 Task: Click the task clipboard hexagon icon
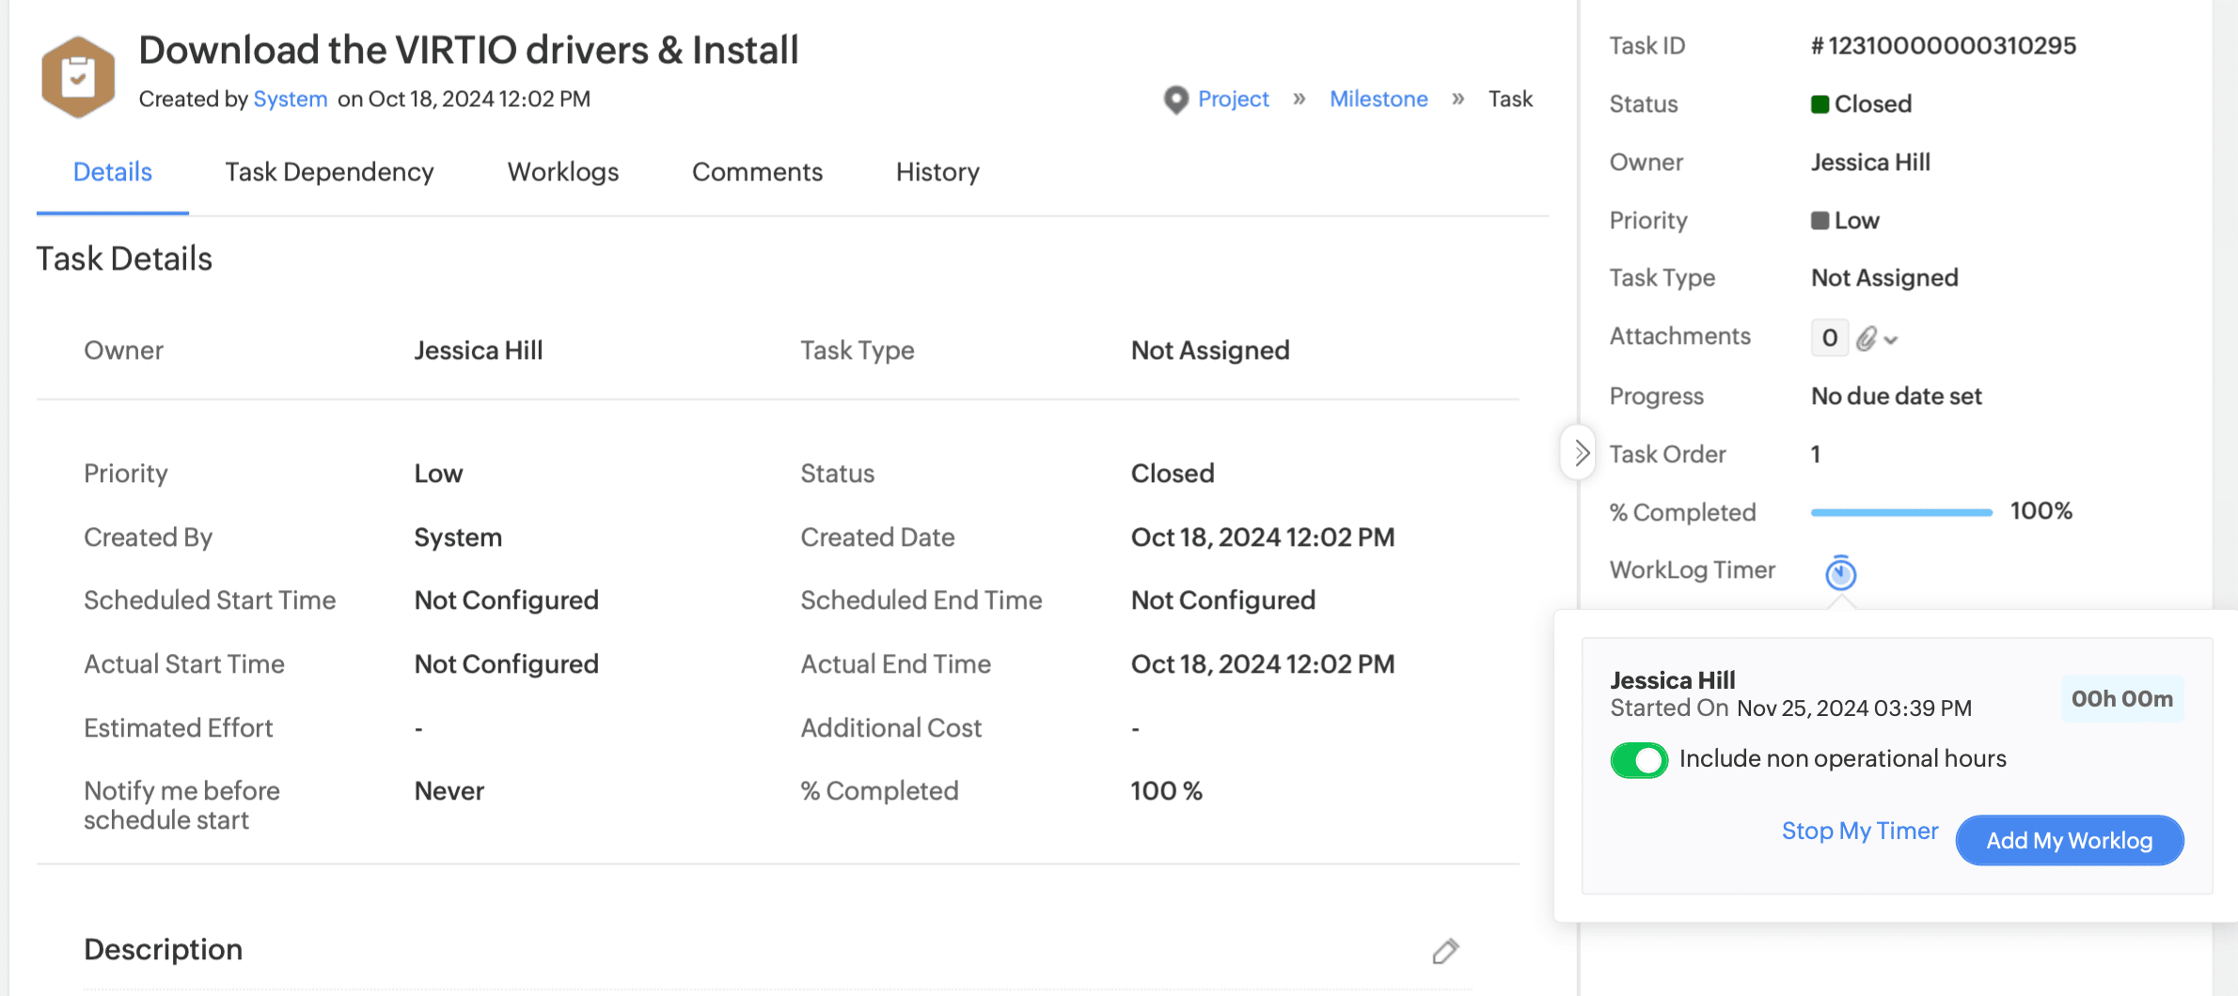pos(78,76)
